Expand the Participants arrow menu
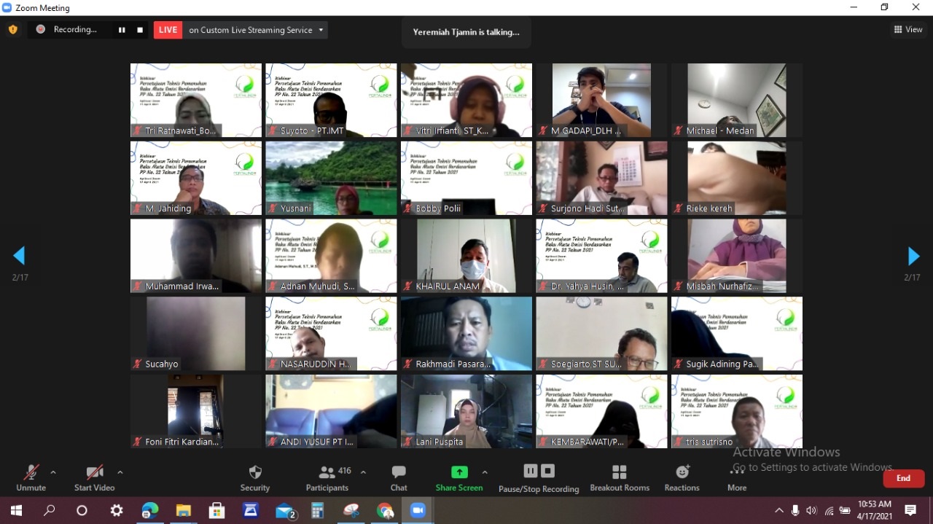The height and width of the screenshot is (524, 933). [x=363, y=472]
